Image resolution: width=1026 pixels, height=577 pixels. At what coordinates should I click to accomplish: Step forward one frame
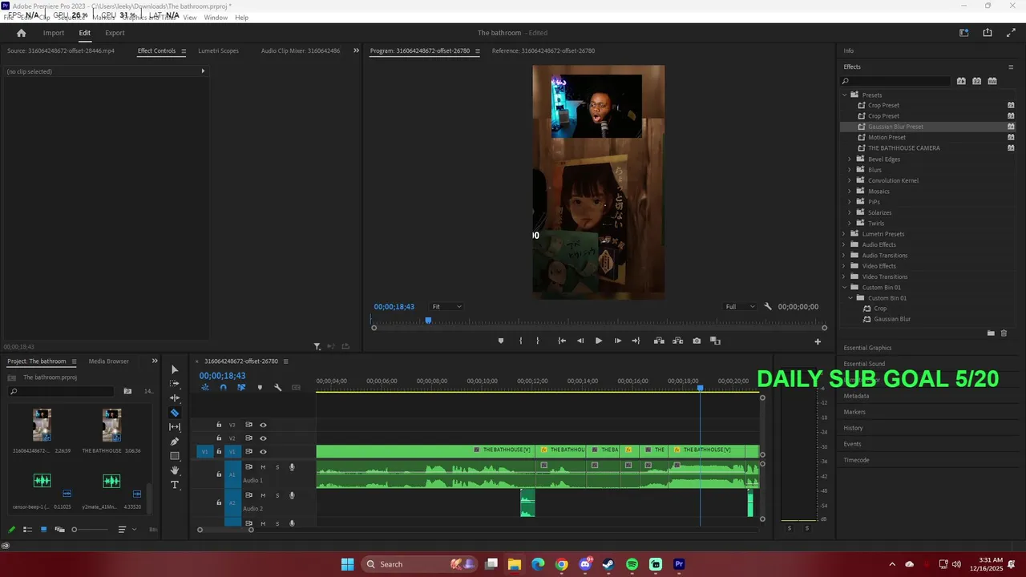(x=617, y=341)
